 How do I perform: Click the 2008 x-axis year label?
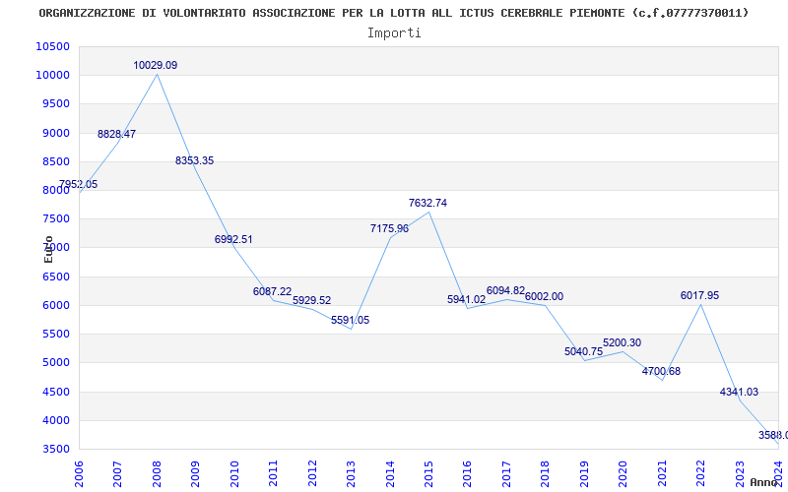pos(157,473)
